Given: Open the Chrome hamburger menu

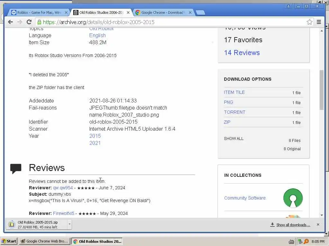Looking at the screenshot, I should coord(319,22).
